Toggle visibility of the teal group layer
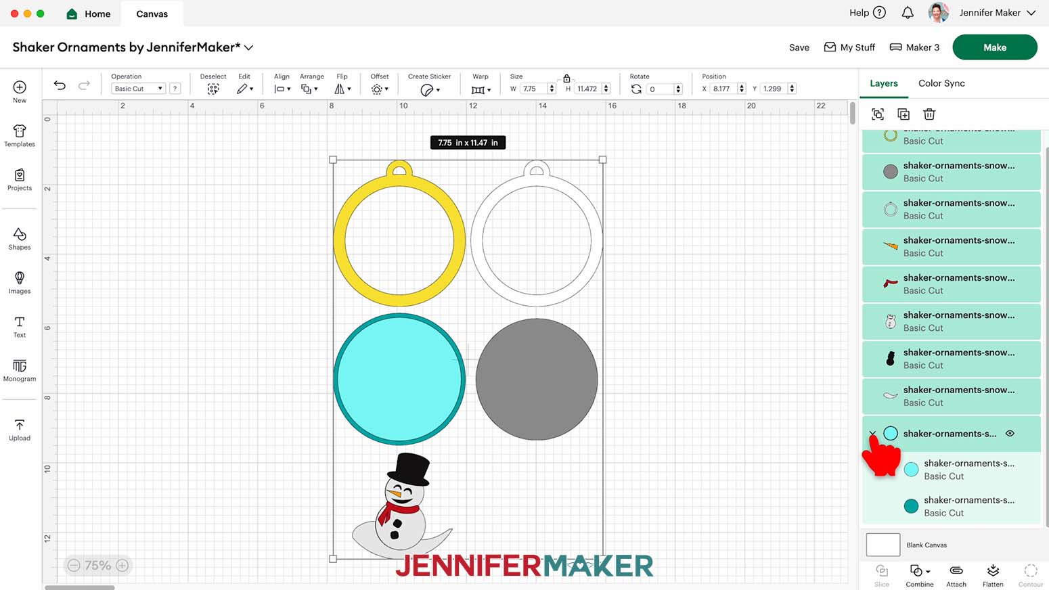The height and width of the screenshot is (590, 1049). (1010, 434)
